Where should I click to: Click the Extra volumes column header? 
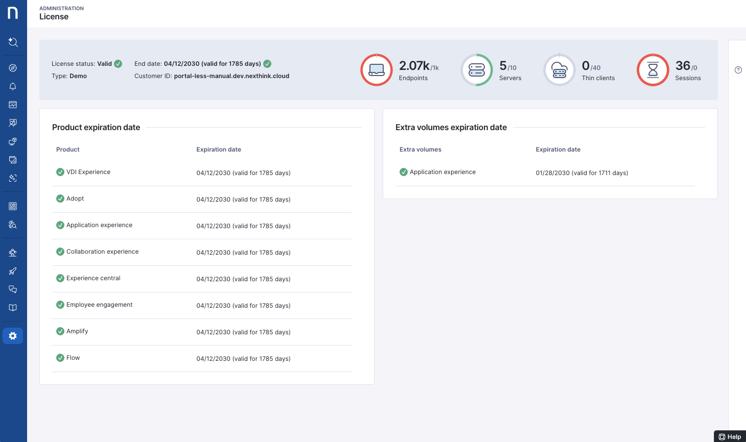tap(420, 150)
